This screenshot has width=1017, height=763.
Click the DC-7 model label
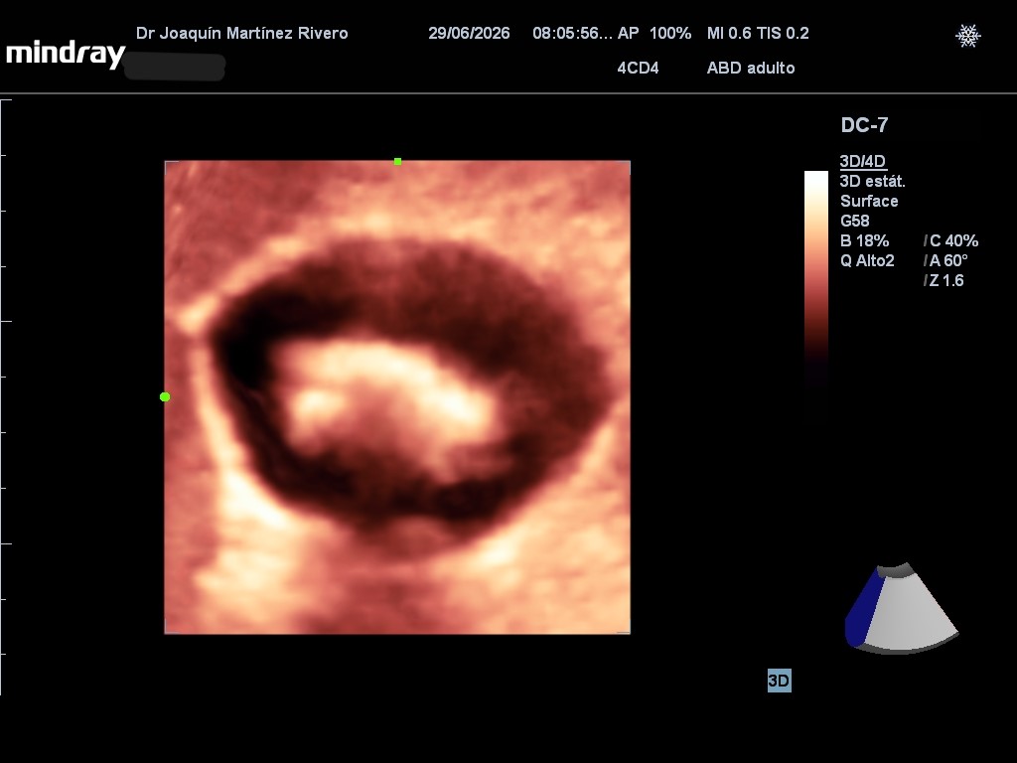864,125
